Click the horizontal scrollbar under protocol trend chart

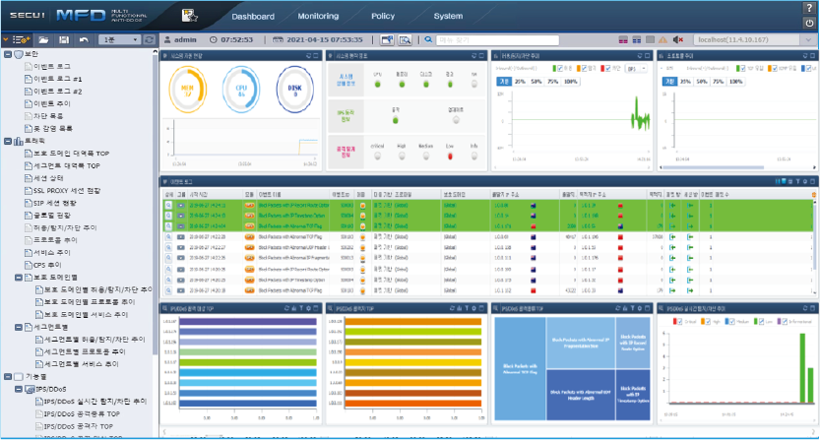tap(712, 167)
